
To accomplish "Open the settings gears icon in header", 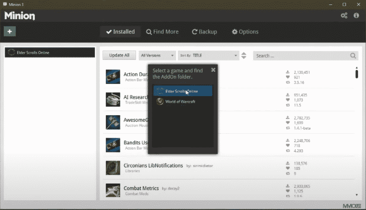I will [344, 16].
